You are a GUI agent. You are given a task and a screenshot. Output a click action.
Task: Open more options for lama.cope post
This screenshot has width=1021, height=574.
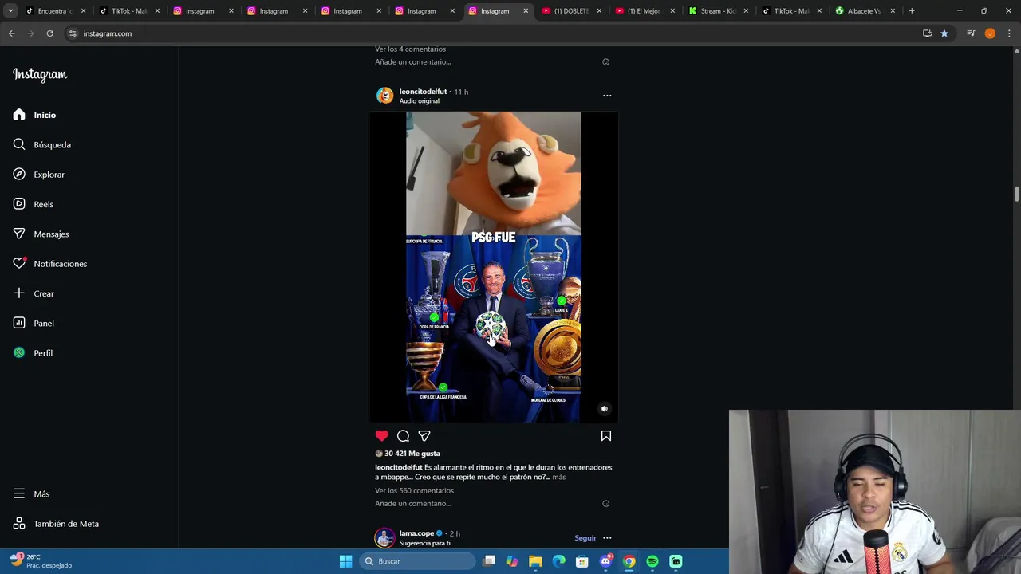point(607,538)
